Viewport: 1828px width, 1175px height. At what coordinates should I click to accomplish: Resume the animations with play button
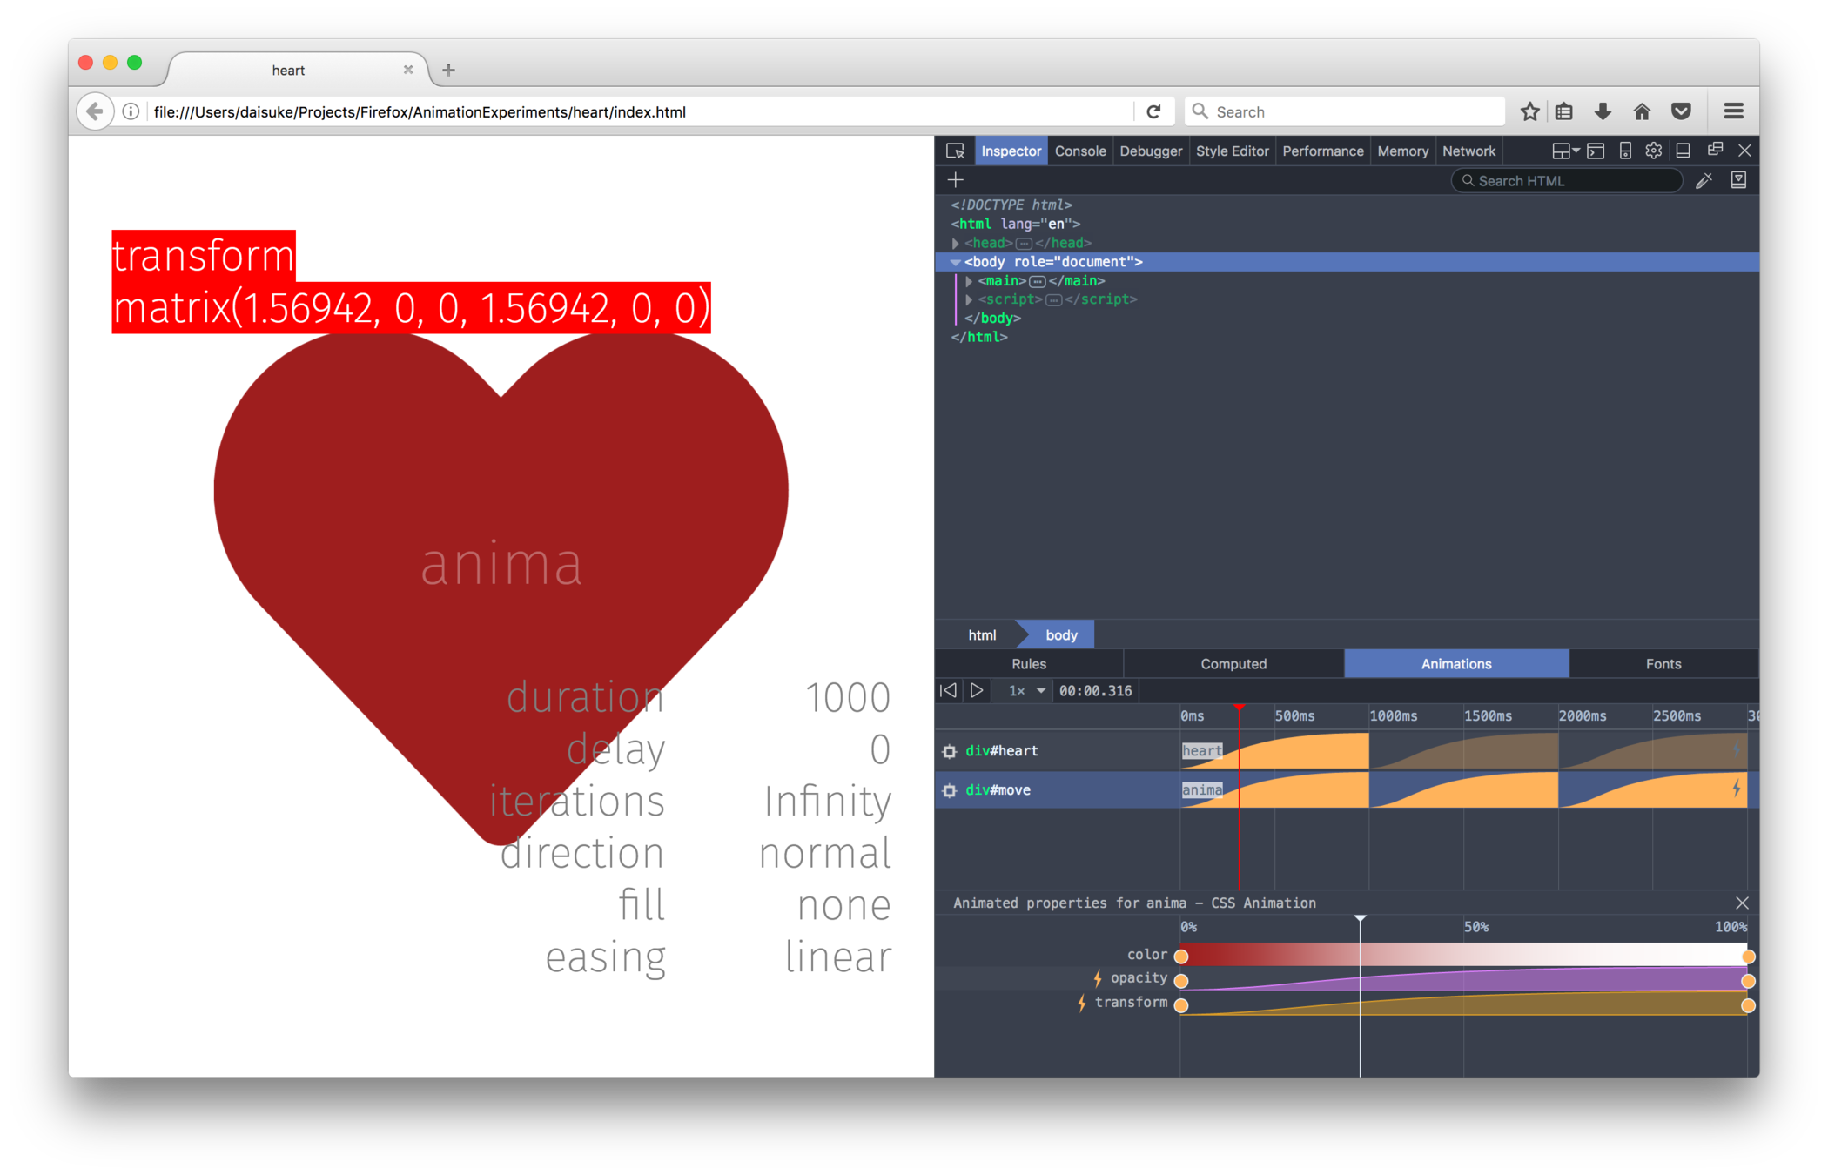click(x=977, y=691)
